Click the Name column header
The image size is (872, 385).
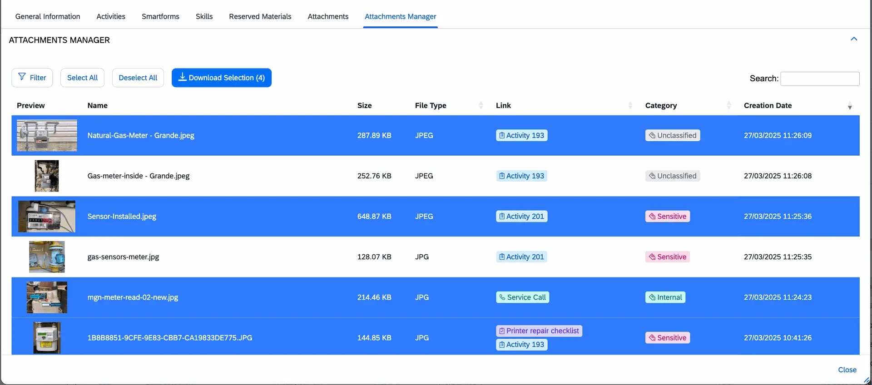[97, 105]
